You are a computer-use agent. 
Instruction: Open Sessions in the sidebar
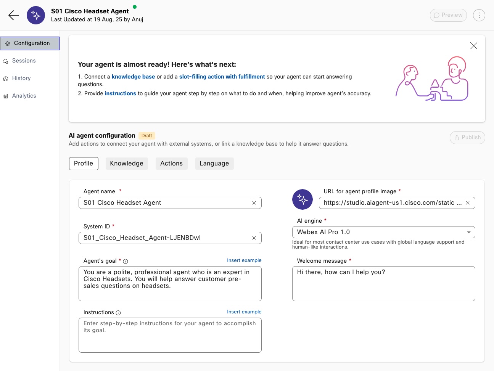(24, 61)
